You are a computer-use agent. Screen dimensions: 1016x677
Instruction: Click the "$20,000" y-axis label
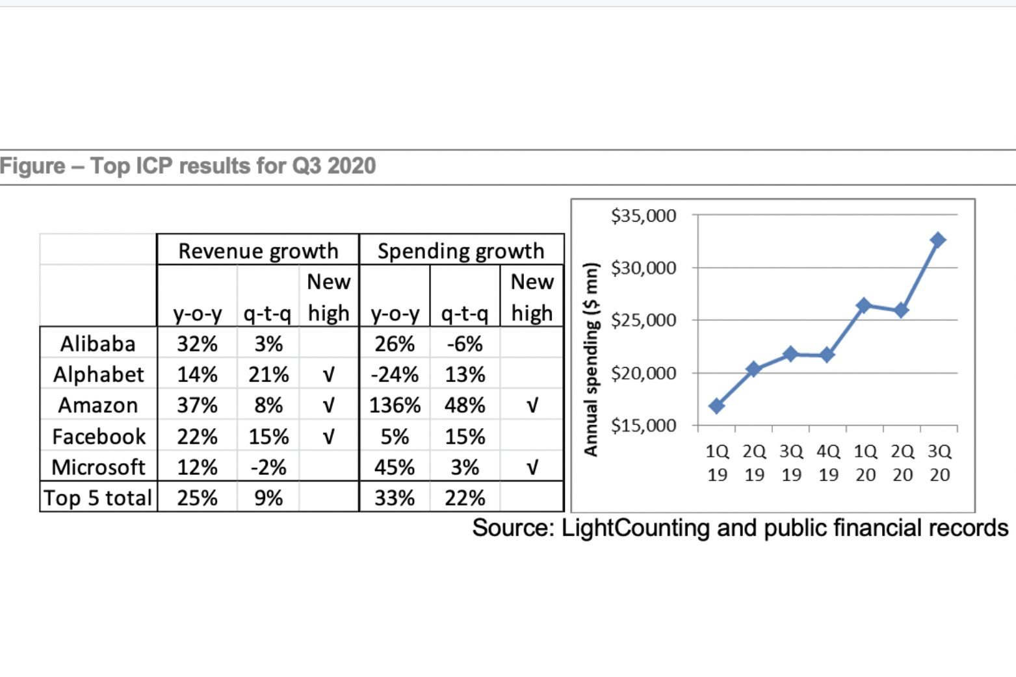click(x=644, y=373)
